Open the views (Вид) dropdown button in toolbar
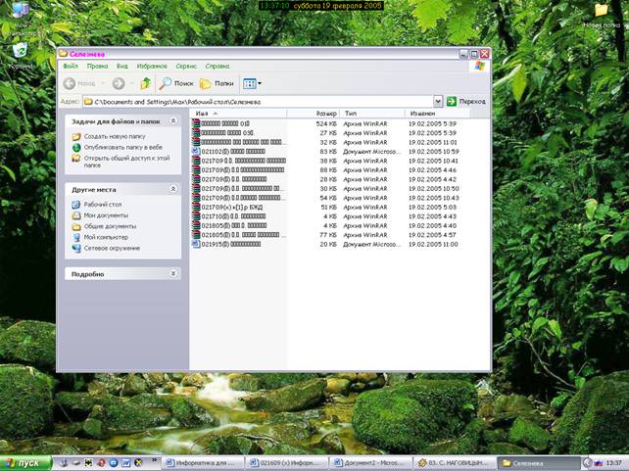This screenshot has height=471, width=629. (252, 84)
